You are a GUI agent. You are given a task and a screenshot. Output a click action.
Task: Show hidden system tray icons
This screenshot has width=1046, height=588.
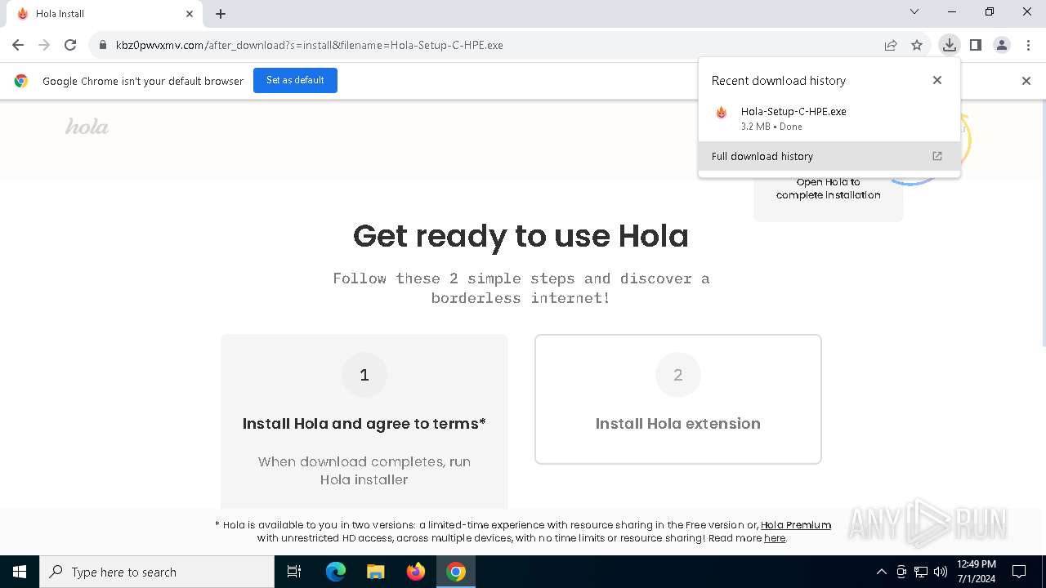tap(881, 572)
